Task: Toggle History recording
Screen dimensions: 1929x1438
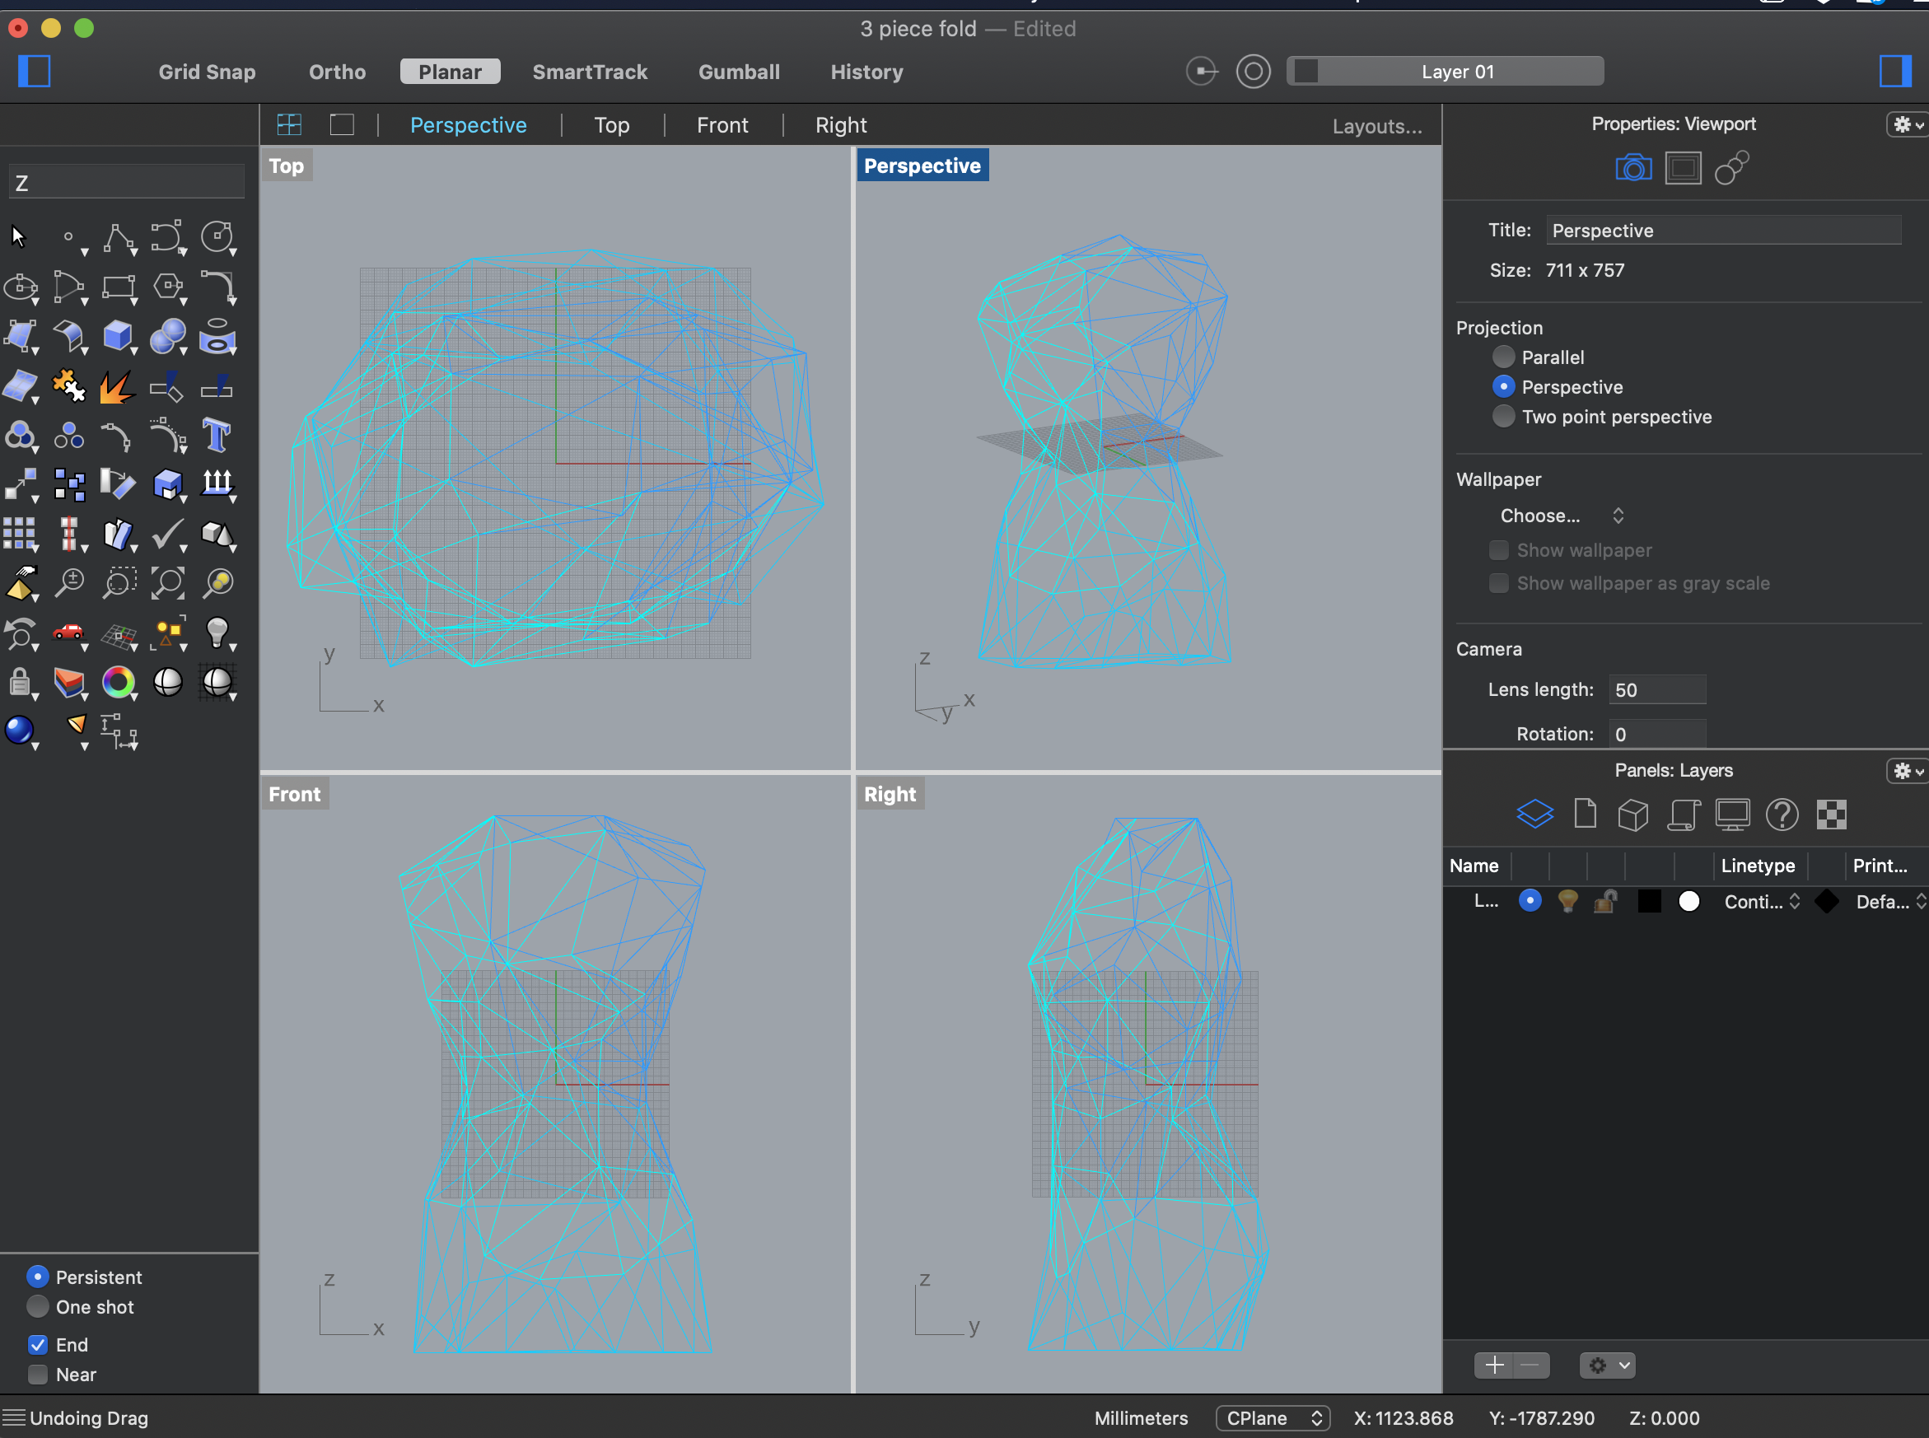Action: 867,72
